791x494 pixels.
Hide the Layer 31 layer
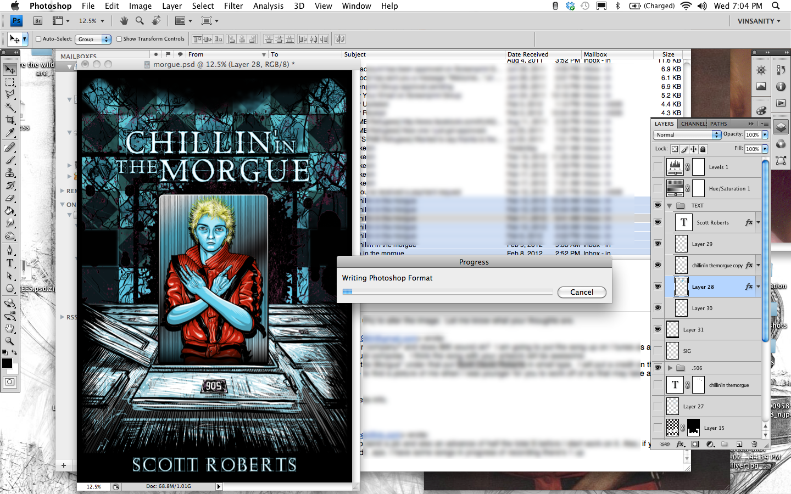coord(658,329)
